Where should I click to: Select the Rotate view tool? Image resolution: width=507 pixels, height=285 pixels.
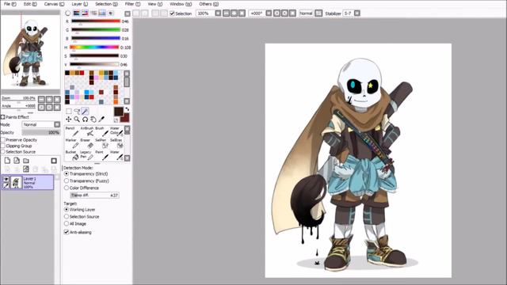[85, 120]
